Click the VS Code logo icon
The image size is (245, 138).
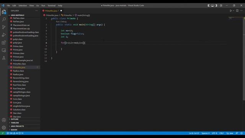3,5
